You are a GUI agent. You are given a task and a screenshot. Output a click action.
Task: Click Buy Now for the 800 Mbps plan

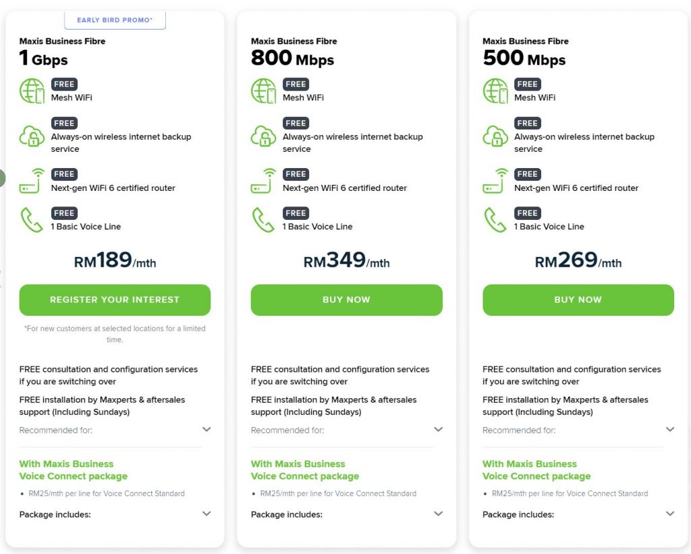346,300
